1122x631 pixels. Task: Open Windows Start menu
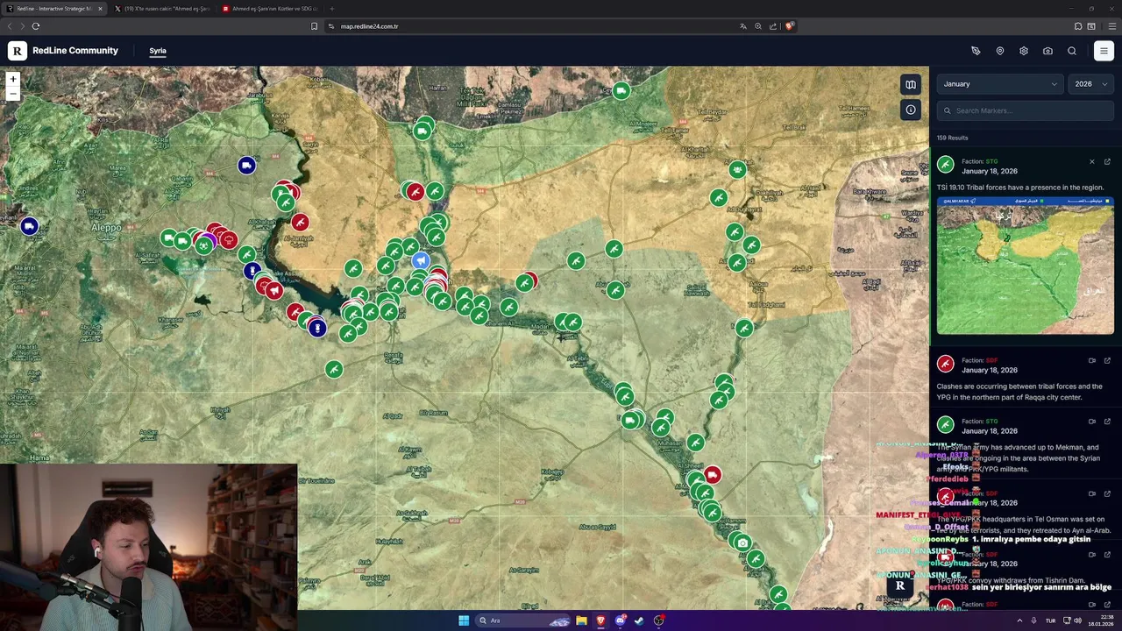tap(464, 620)
